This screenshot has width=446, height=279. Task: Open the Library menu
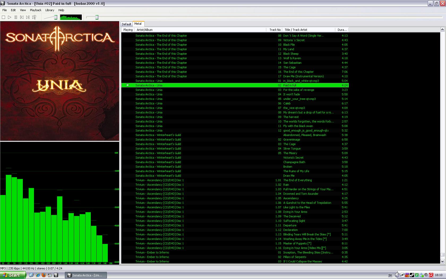(50, 10)
